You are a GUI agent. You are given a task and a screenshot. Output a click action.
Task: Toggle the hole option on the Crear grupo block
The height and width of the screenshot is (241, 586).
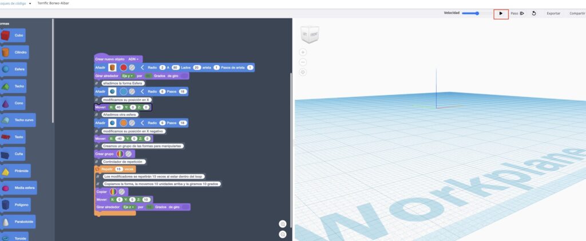coord(129,154)
